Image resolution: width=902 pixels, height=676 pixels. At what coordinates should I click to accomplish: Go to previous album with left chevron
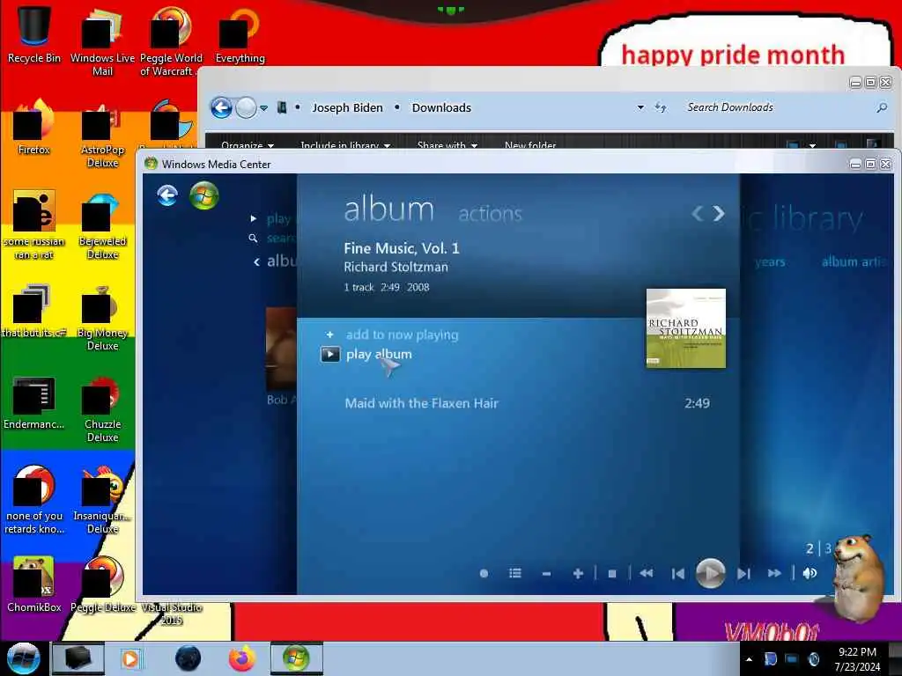coord(698,214)
